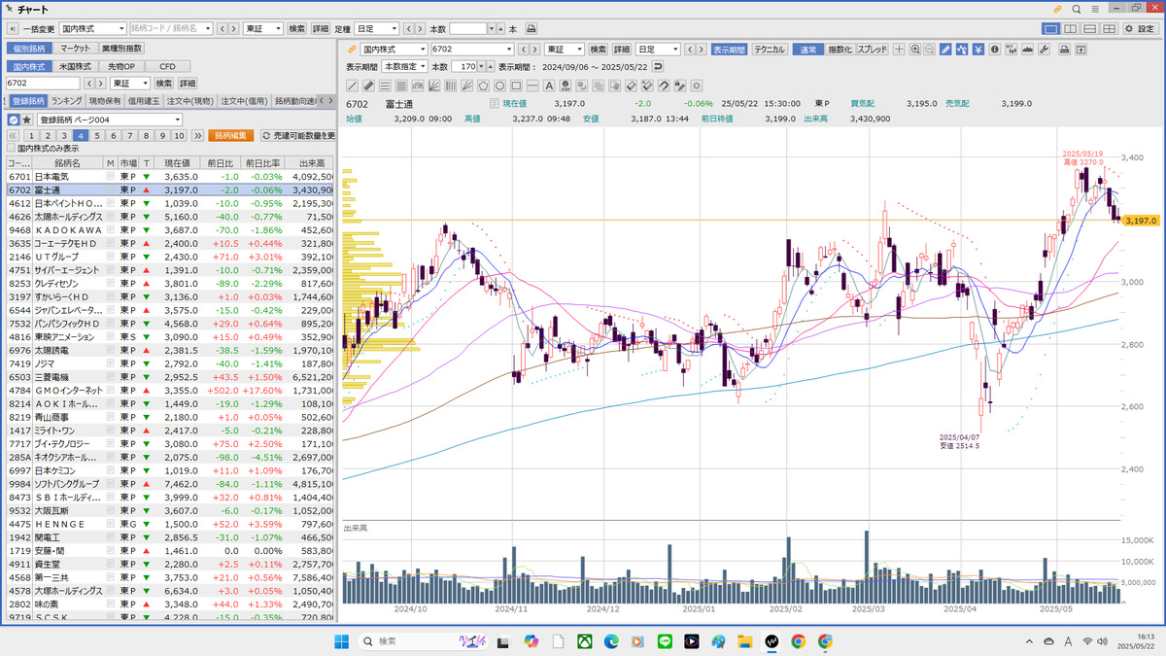Image resolution: width=1166 pixels, height=656 pixels.
Task: Toggle the スプレッド display mode
Action: tap(873, 50)
